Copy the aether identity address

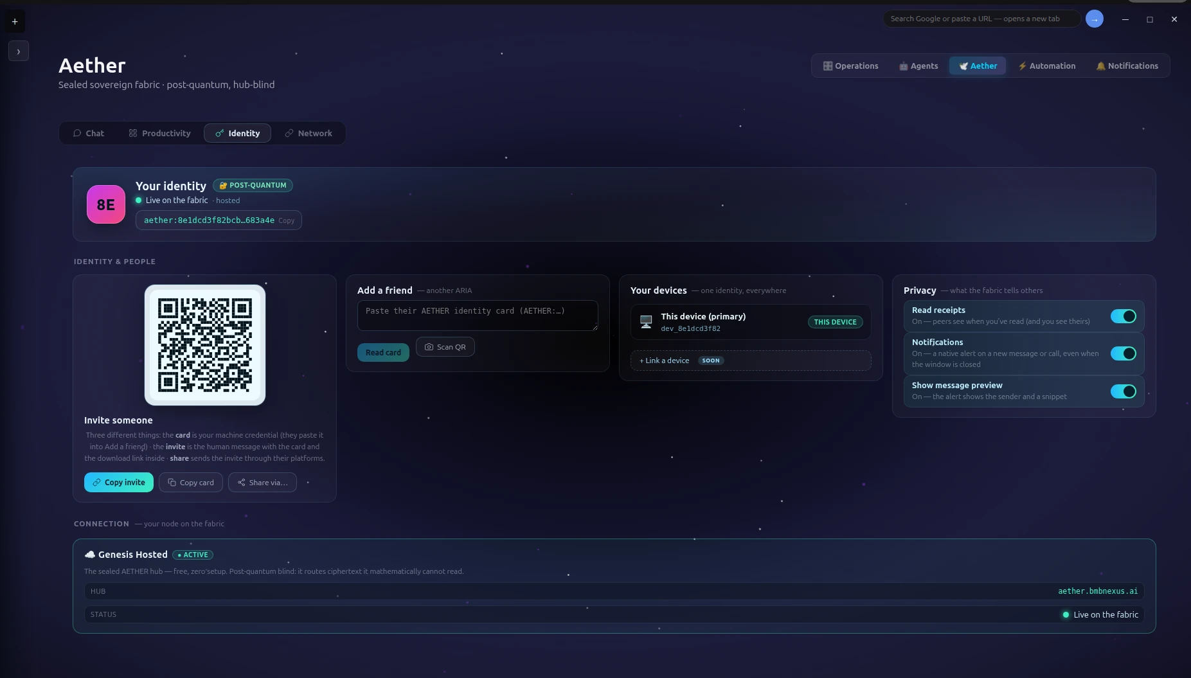pyautogui.click(x=219, y=220)
